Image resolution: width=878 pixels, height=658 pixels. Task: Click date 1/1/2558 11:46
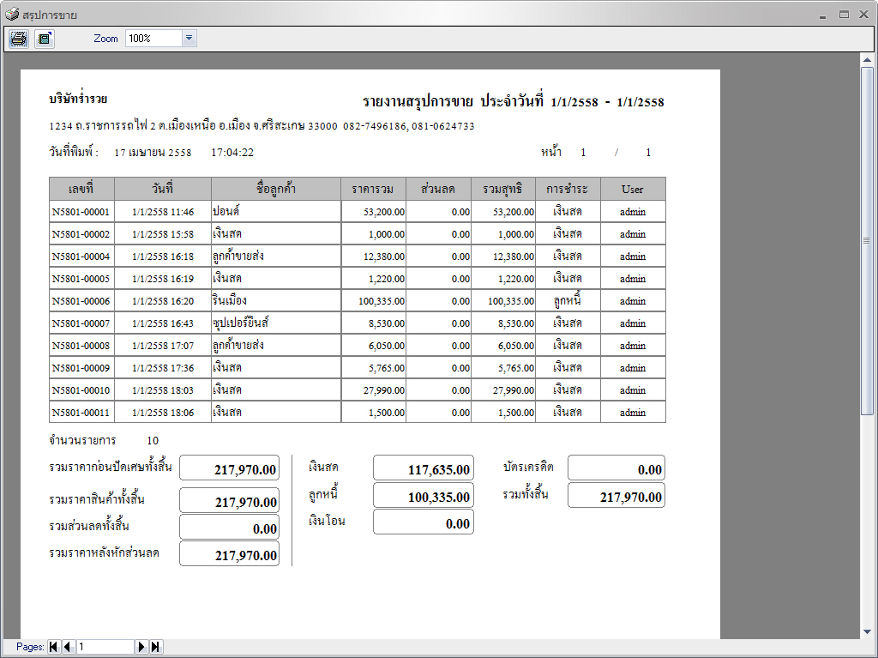point(163,212)
